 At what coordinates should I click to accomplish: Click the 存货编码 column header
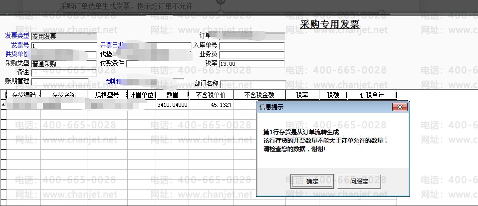23,95
